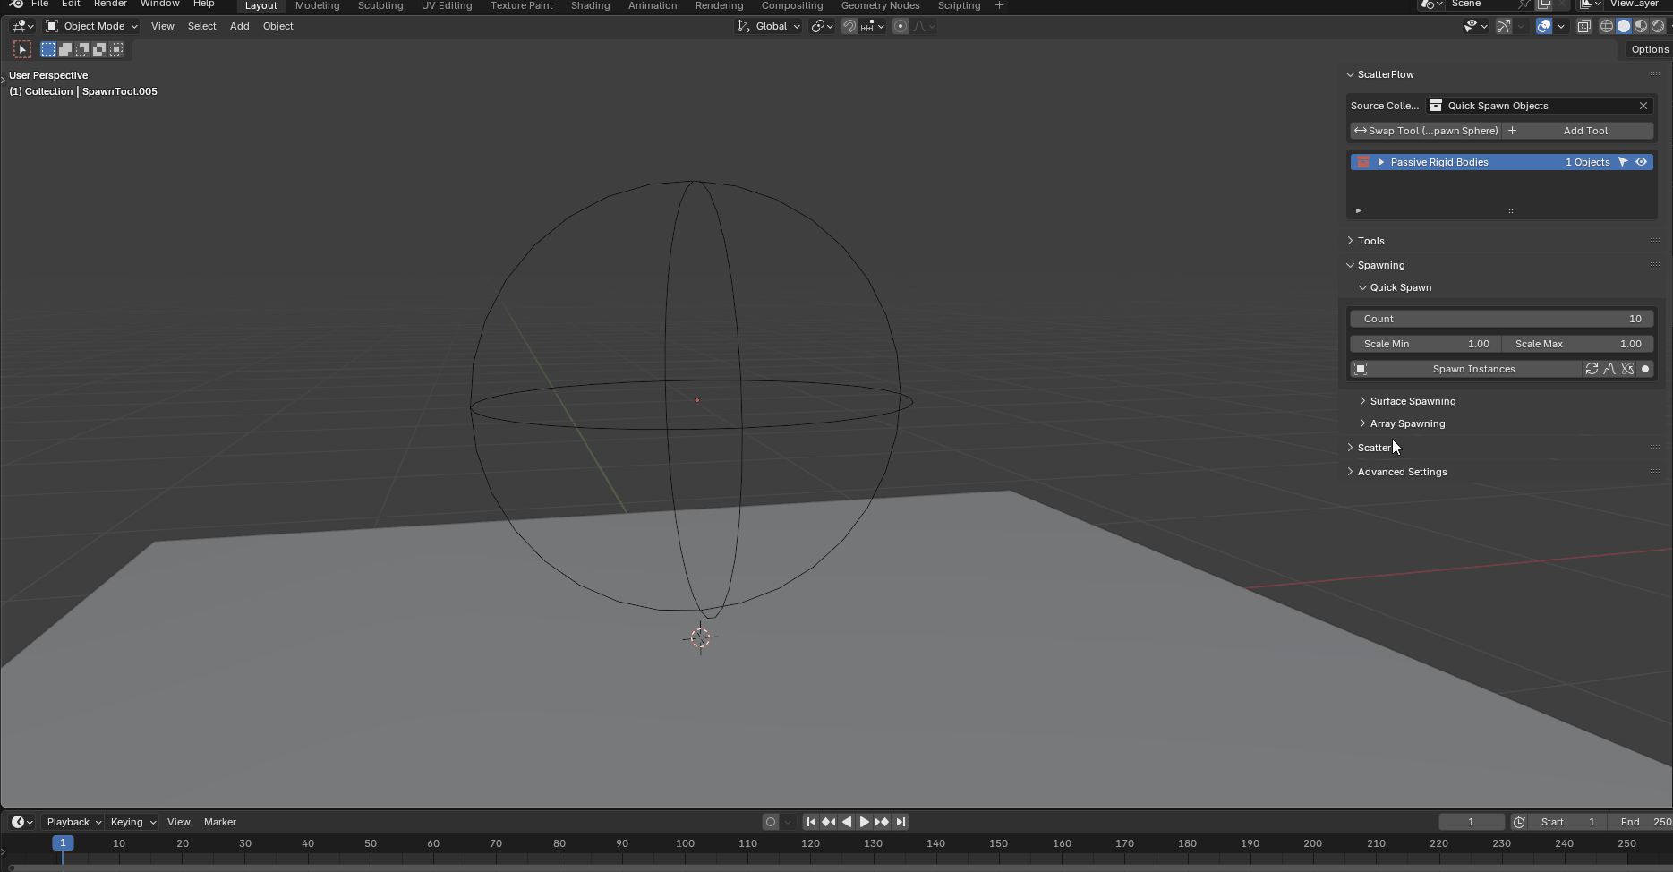Viewport: 1673px width, 872px height.
Task: Toggle selectability arrow for Passive Rigid Bodies
Action: tap(1622, 162)
